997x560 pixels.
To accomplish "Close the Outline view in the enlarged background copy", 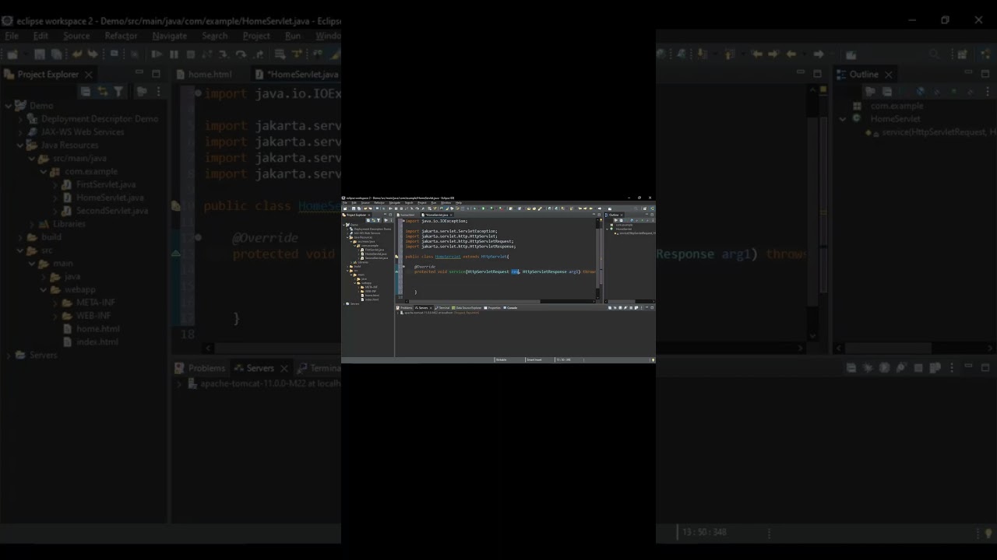I will [889, 75].
